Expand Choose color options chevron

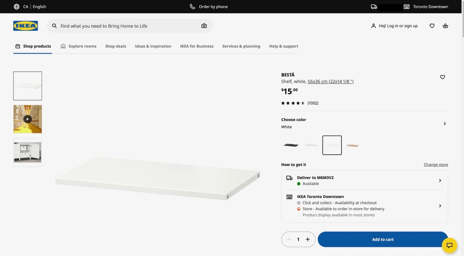(x=445, y=123)
